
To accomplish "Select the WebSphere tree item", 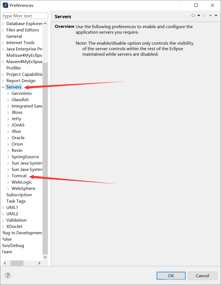I will point(23,189).
